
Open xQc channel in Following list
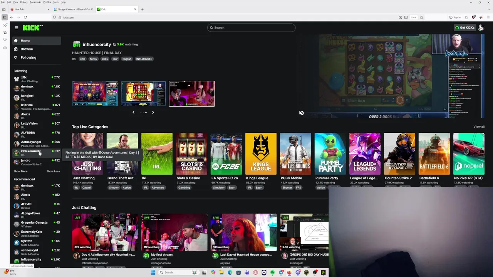click(x=36, y=79)
